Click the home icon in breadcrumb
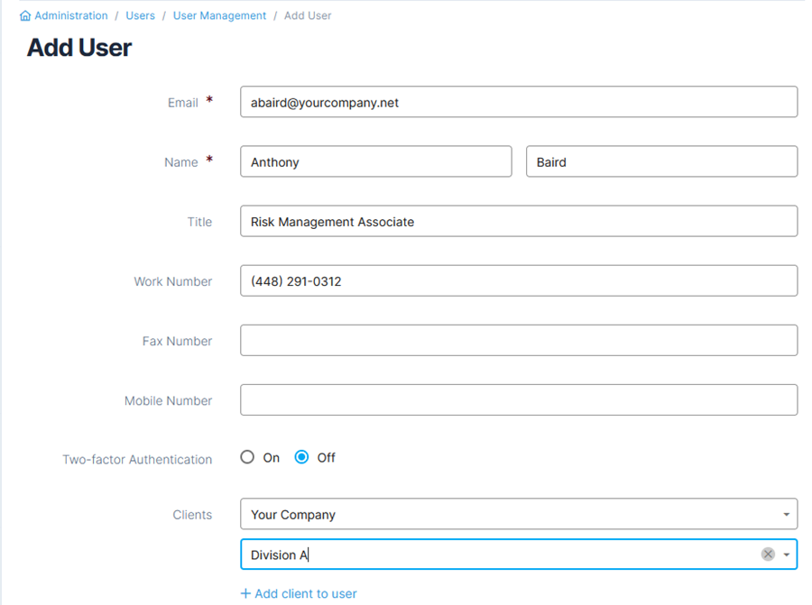Screen dimensions: 812x605 pyautogui.click(x=25, y=15)
